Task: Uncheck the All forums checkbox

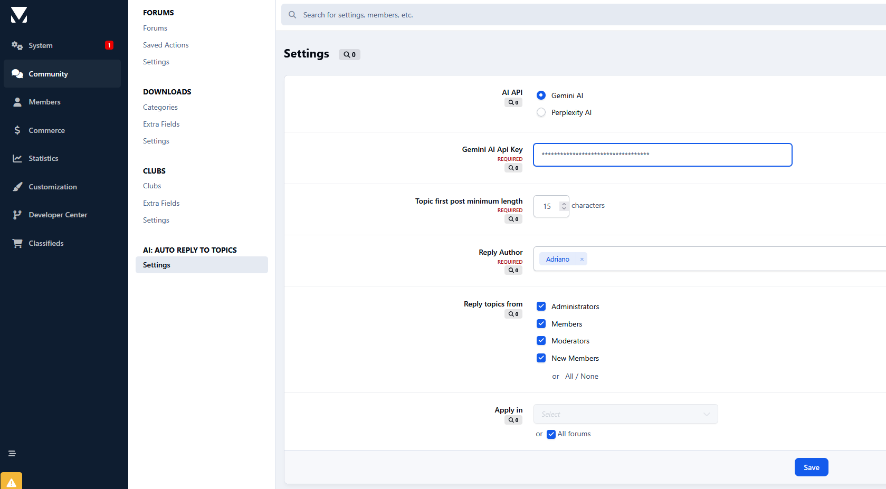Action: [551, 434]
